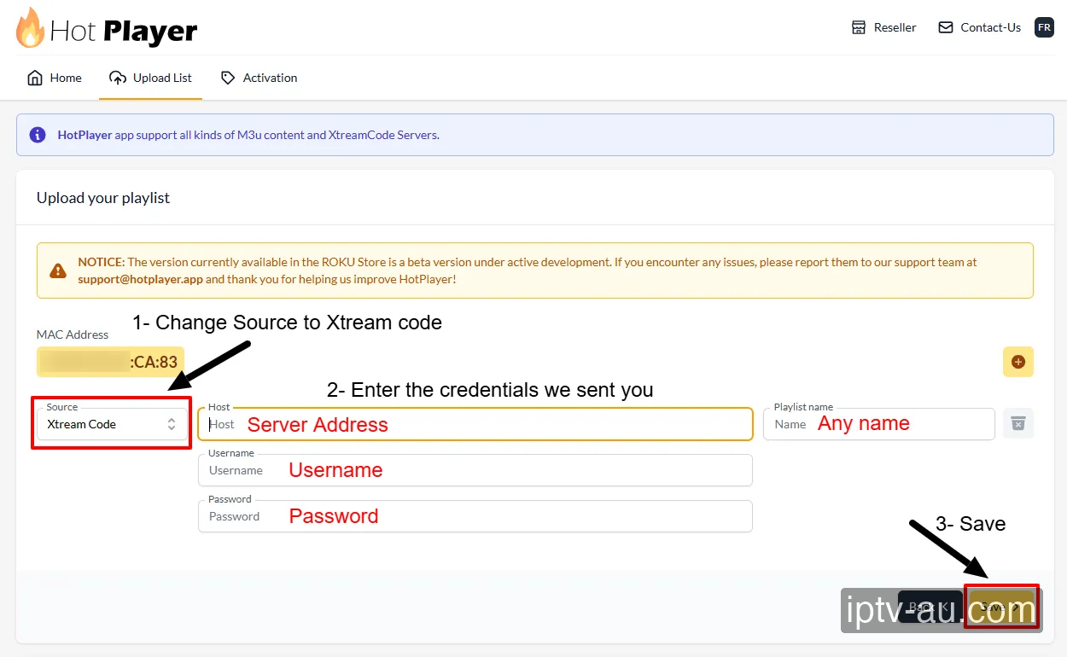Click the warning triangle icon in notice
1067x657 pixels.
tap(58, 270)
